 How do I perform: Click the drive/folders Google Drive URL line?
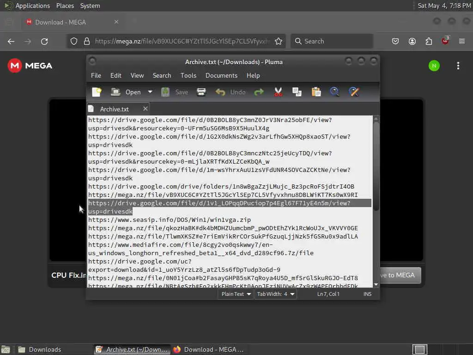pyautogui.click(x=221, y=187)
